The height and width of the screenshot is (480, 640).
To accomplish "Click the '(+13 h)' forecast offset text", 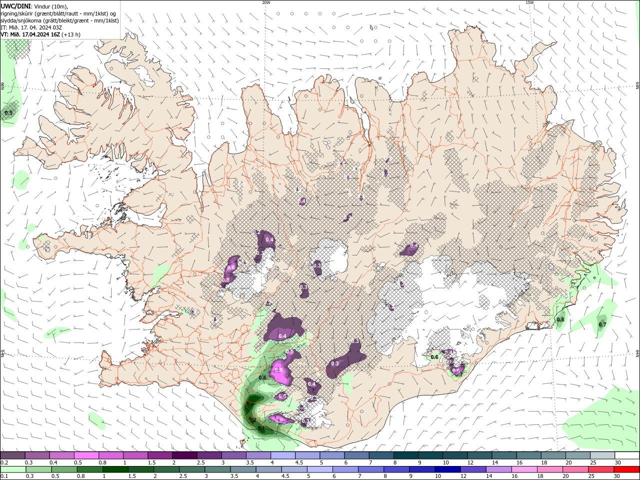I will (71, 34).
